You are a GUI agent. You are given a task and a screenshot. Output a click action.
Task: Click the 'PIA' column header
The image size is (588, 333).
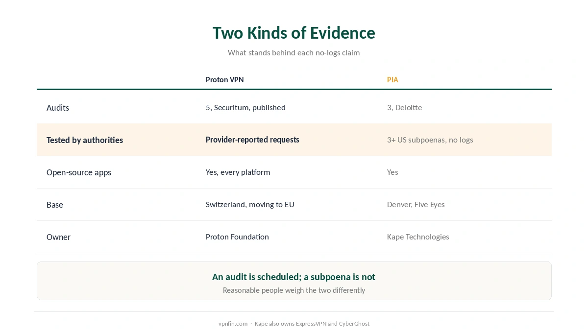[x=392, y=80]
